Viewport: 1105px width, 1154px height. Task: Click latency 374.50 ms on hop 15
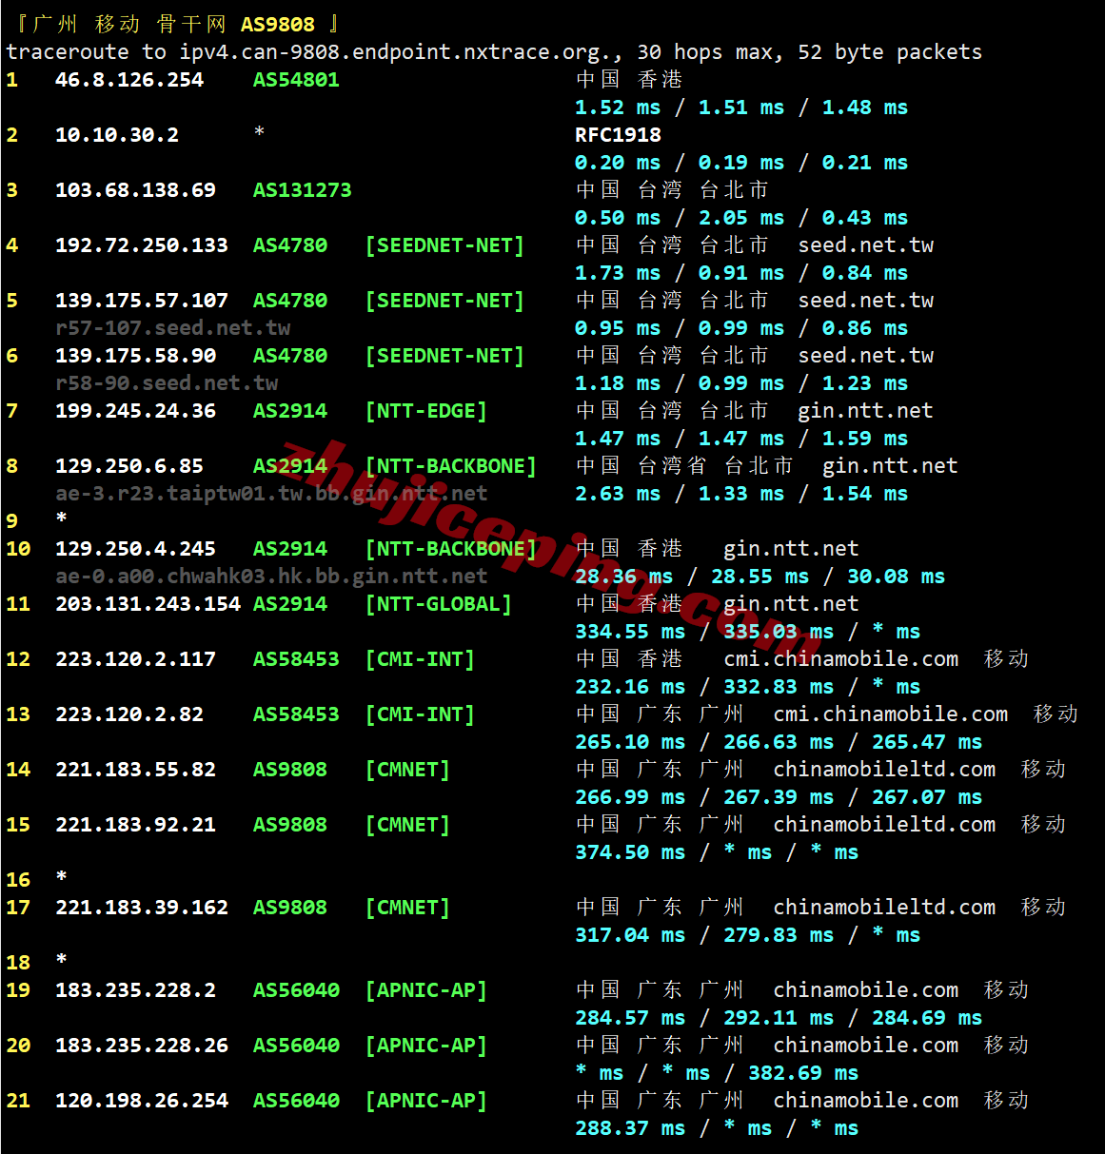coord(630,852)
